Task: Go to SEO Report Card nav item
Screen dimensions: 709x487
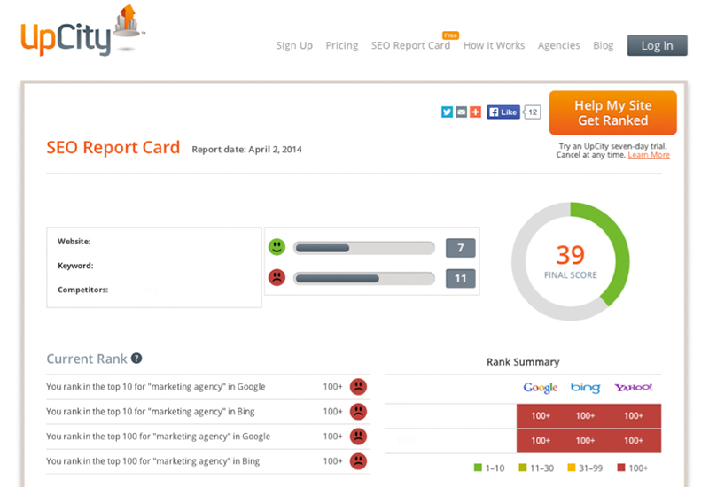Action: pyautogui.click(x=410, y=46)
